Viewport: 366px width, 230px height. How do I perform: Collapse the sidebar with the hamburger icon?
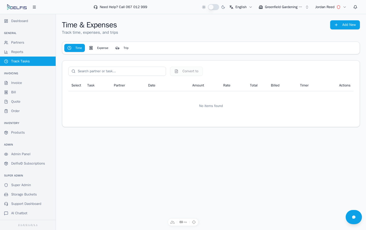(34, 7)
